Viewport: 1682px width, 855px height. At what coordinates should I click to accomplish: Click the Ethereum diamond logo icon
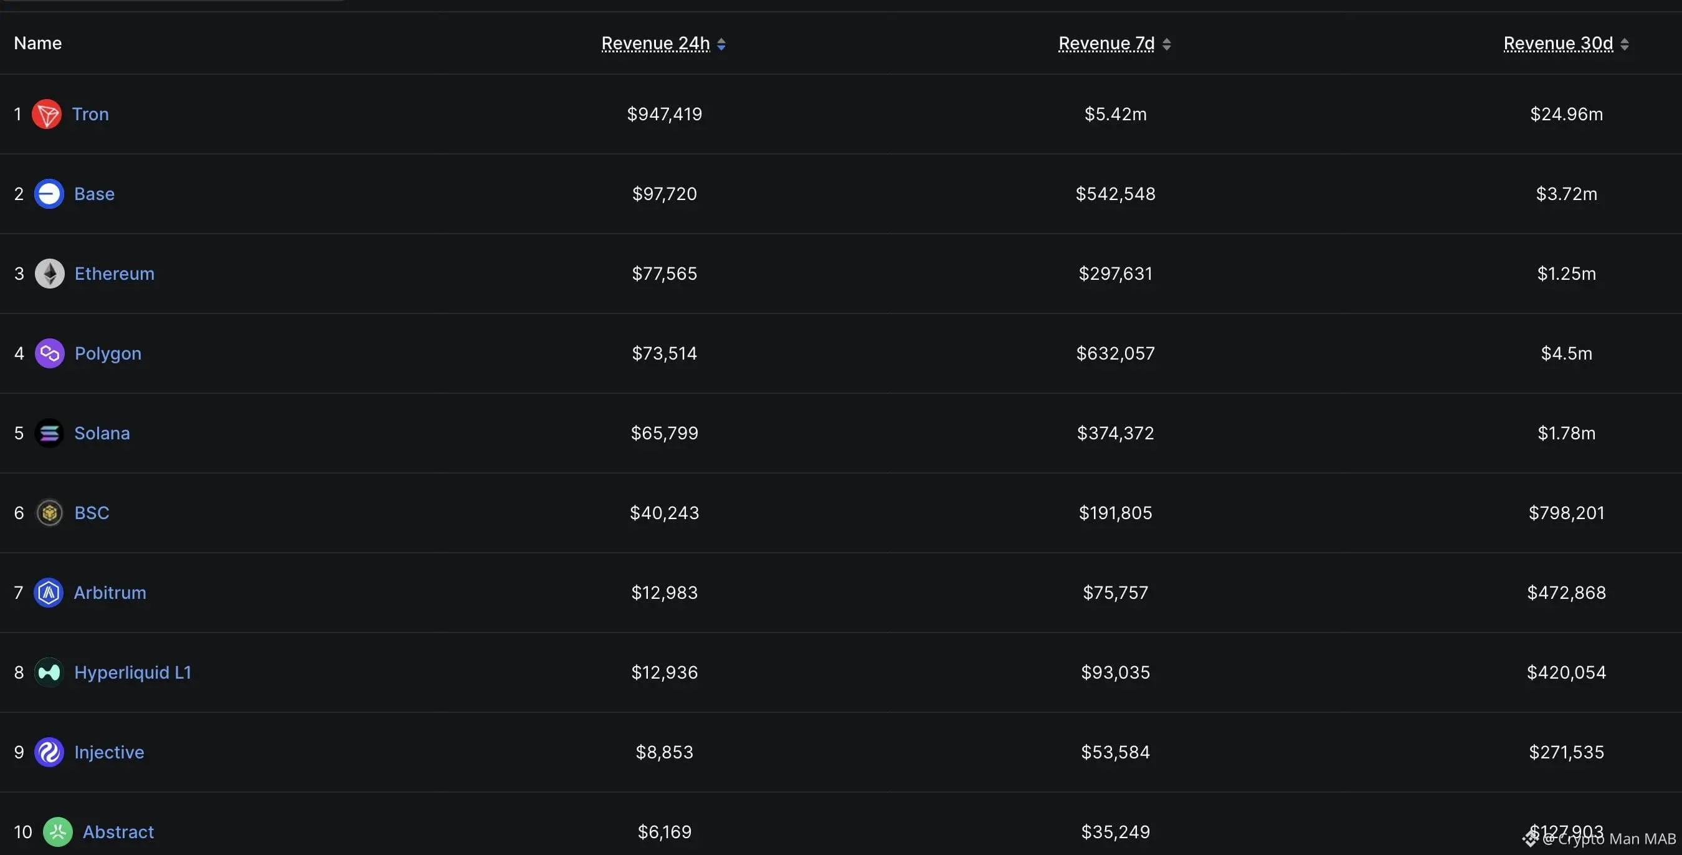pos(50,274)
